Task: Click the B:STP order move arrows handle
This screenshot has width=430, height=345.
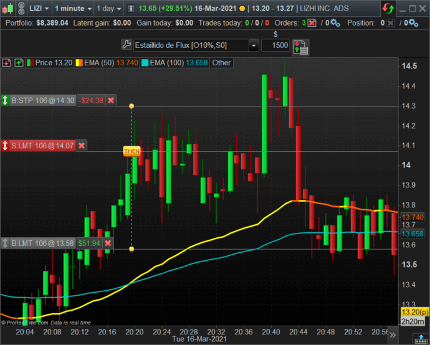Action: click(x=5, y=100)
